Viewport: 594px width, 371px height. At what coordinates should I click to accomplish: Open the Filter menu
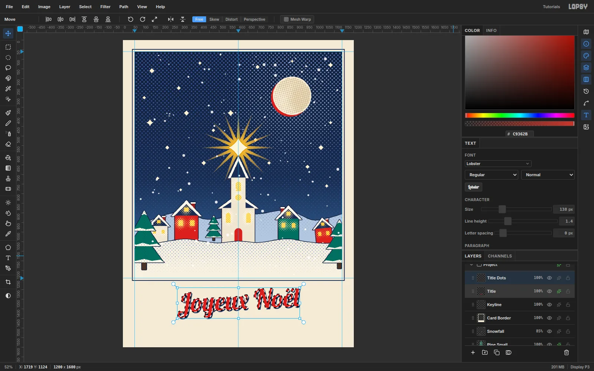click(105, 7)
